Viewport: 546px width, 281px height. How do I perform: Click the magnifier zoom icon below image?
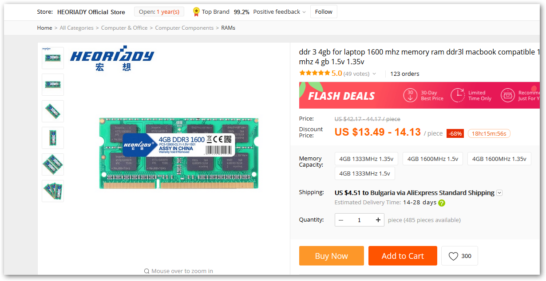(x=146, y=271)
